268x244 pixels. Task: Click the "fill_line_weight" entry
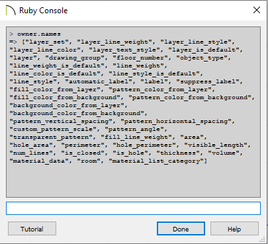point(136,138)
